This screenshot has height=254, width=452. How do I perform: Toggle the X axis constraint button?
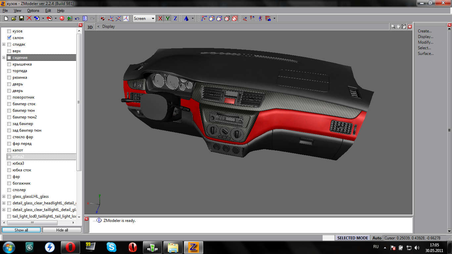click(160, 19)
